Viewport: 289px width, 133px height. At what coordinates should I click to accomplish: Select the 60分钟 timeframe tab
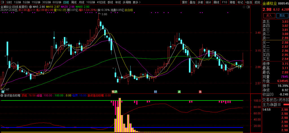[57, 2]
